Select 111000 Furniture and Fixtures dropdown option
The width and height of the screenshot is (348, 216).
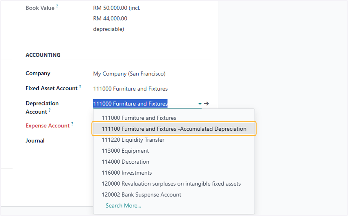(x=174, y=118)
